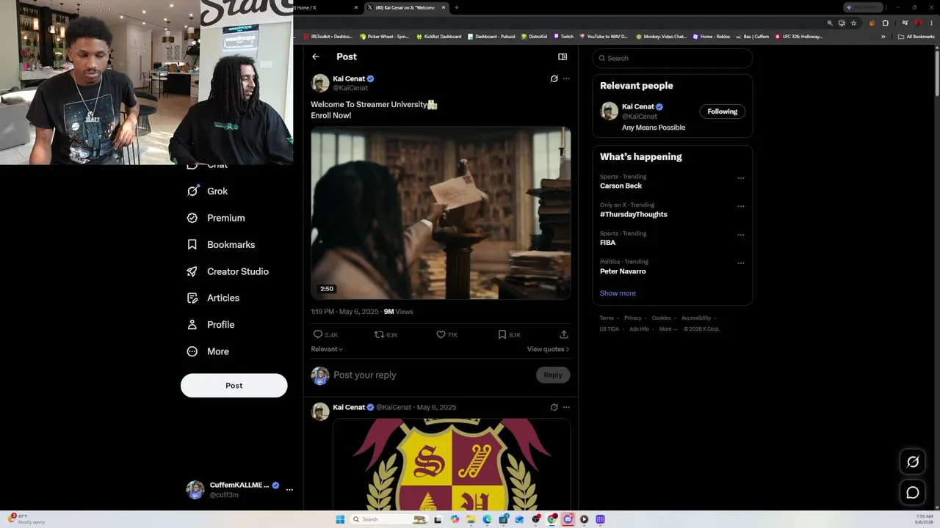940x528 pixels.
Task: Select the Kai Cenat on X browser tab
Action: (x=407, y=7)
